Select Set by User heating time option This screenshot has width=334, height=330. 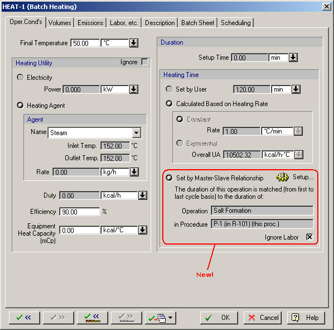[x=169, y=89]
